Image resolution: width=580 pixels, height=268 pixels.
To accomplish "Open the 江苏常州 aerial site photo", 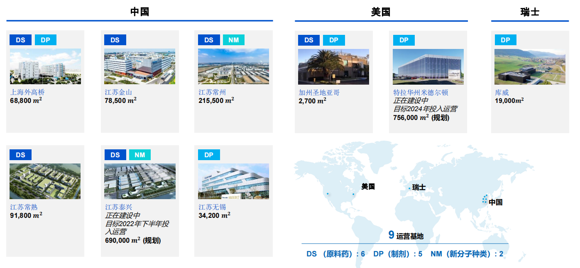I will point(233,66).
